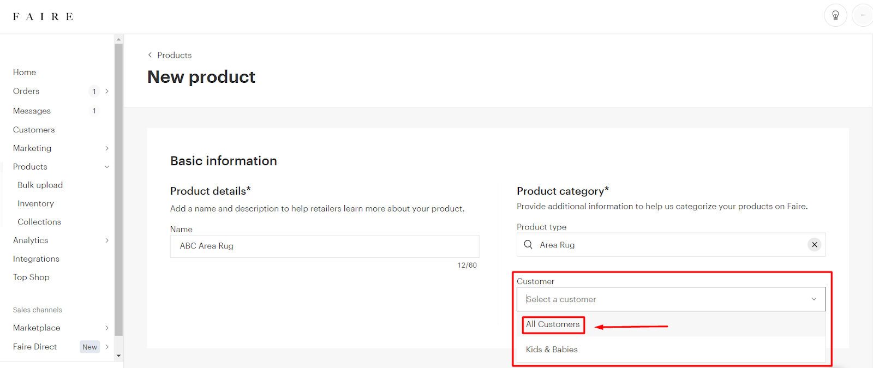This screenshot has height=368, width=873.
Task: Expand the Analytics menu chevron
Action: tap(107, 240)
